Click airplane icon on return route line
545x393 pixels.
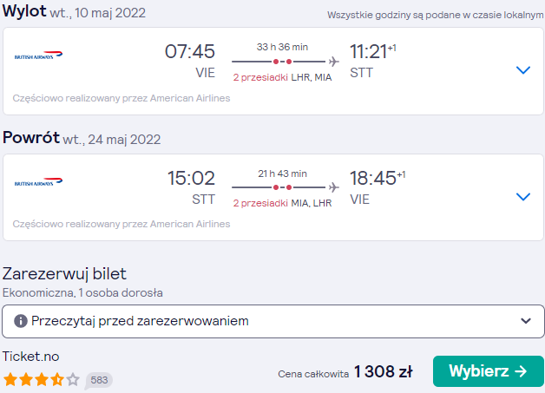click(333, 187)
